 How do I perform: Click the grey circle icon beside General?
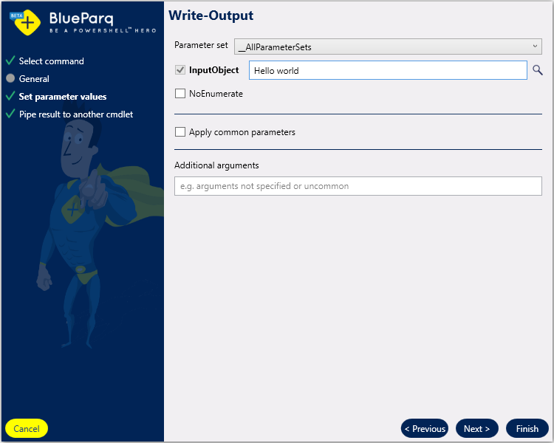[x=10, y=78]
